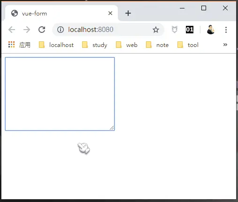
Task: Maximize the browser window
Action: [204, 8]
